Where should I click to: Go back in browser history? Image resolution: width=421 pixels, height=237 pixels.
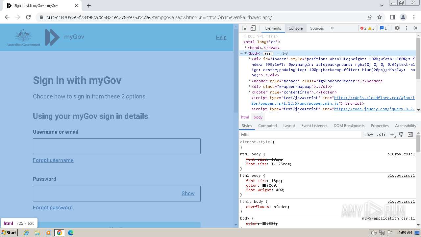[7, 17]
